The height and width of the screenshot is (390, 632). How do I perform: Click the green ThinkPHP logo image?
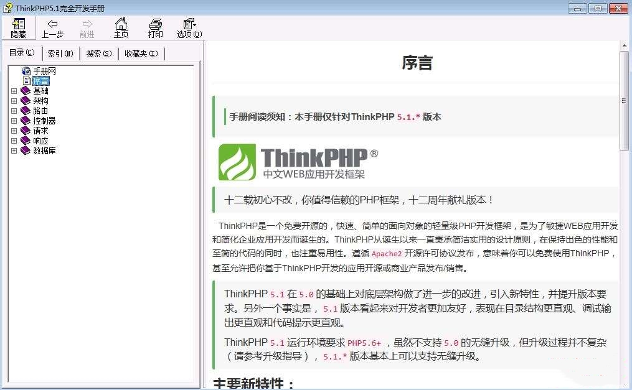tap(237, 162)
